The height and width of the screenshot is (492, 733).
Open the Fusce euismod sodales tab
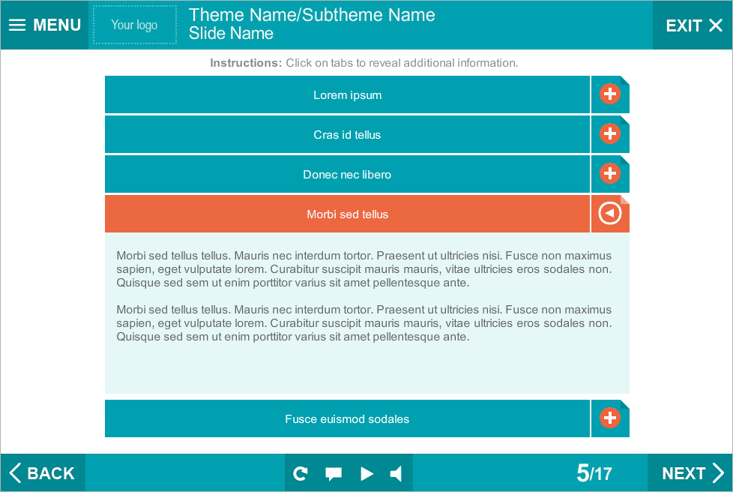[347, 419]
